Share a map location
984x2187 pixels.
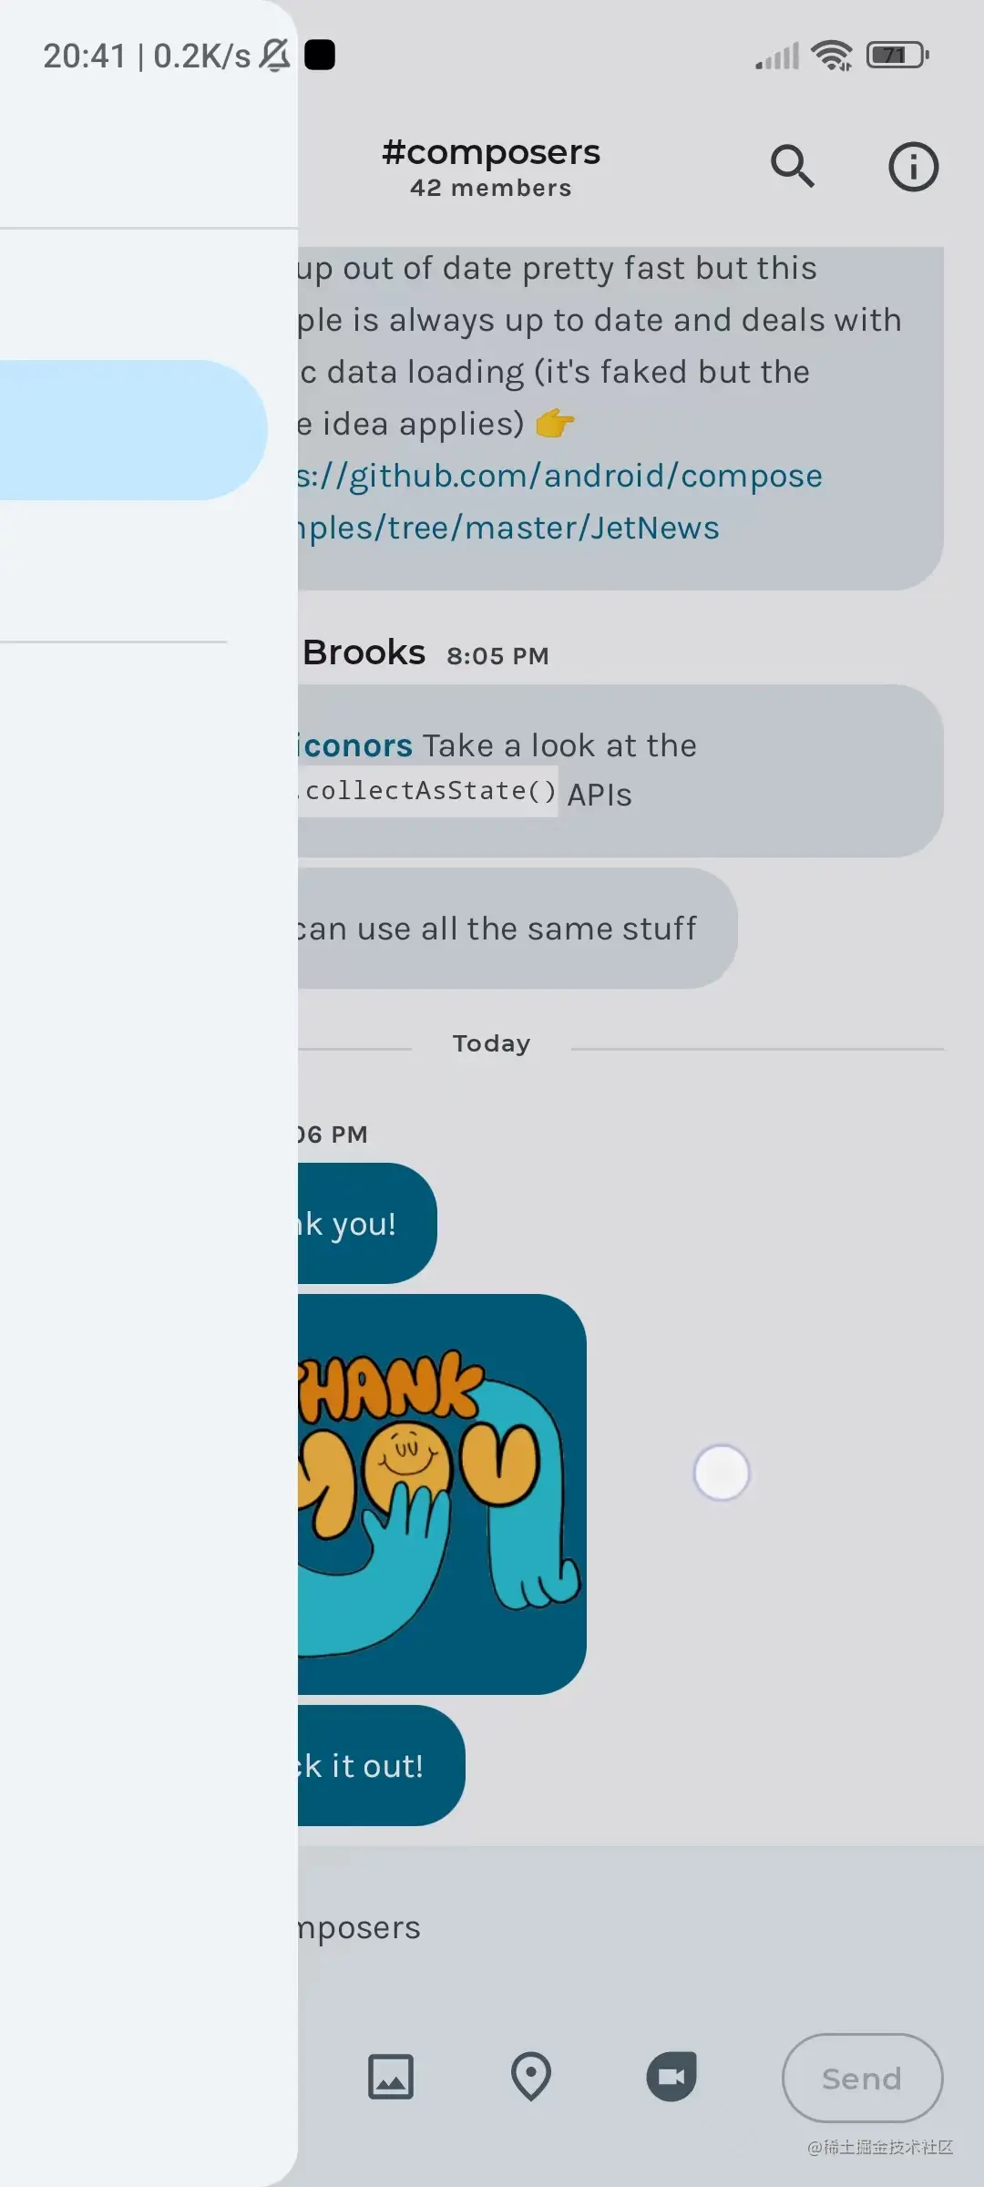point(531,2077)
